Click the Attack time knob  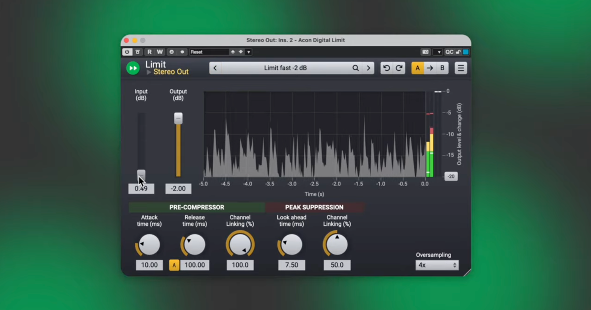[149, 245]
